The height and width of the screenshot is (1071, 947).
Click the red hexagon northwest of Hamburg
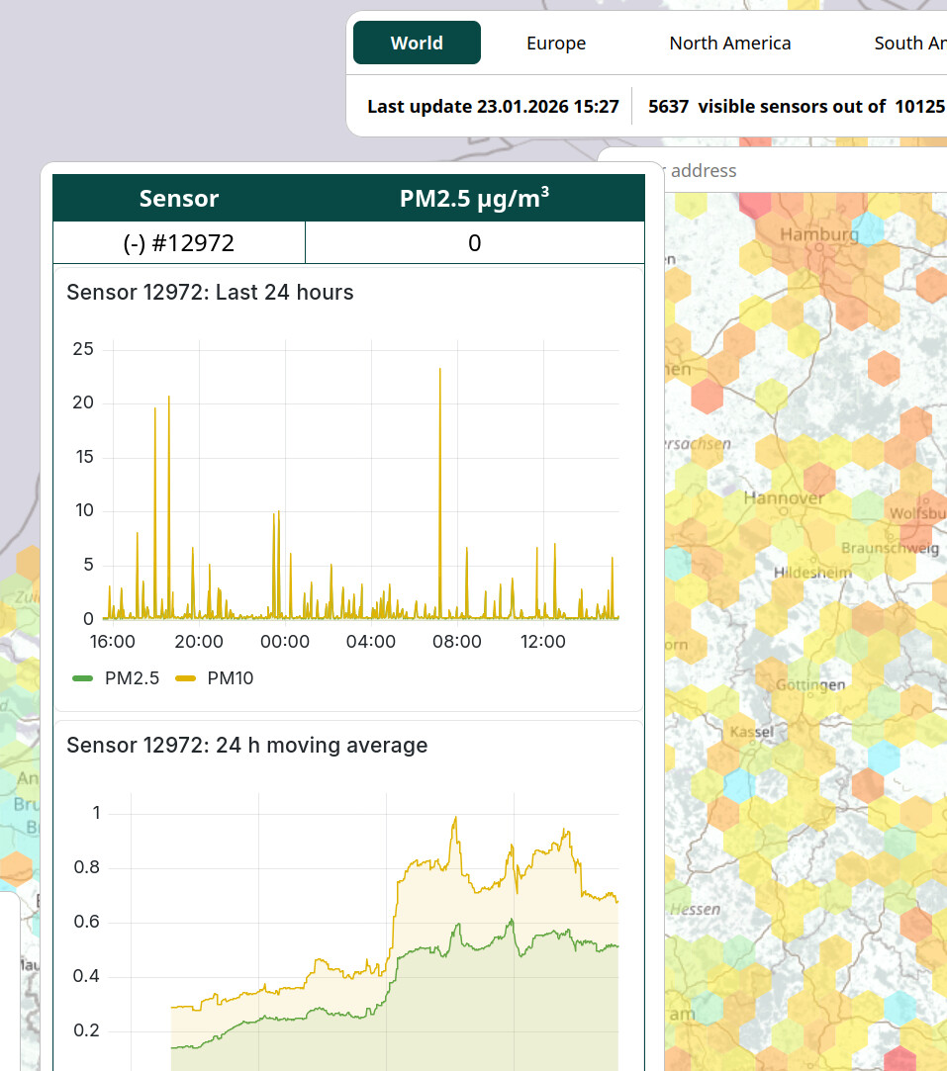pos(755,205)
